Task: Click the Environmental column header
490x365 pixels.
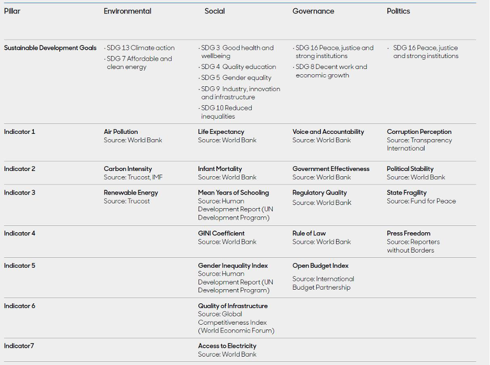Action: [127, 11]
